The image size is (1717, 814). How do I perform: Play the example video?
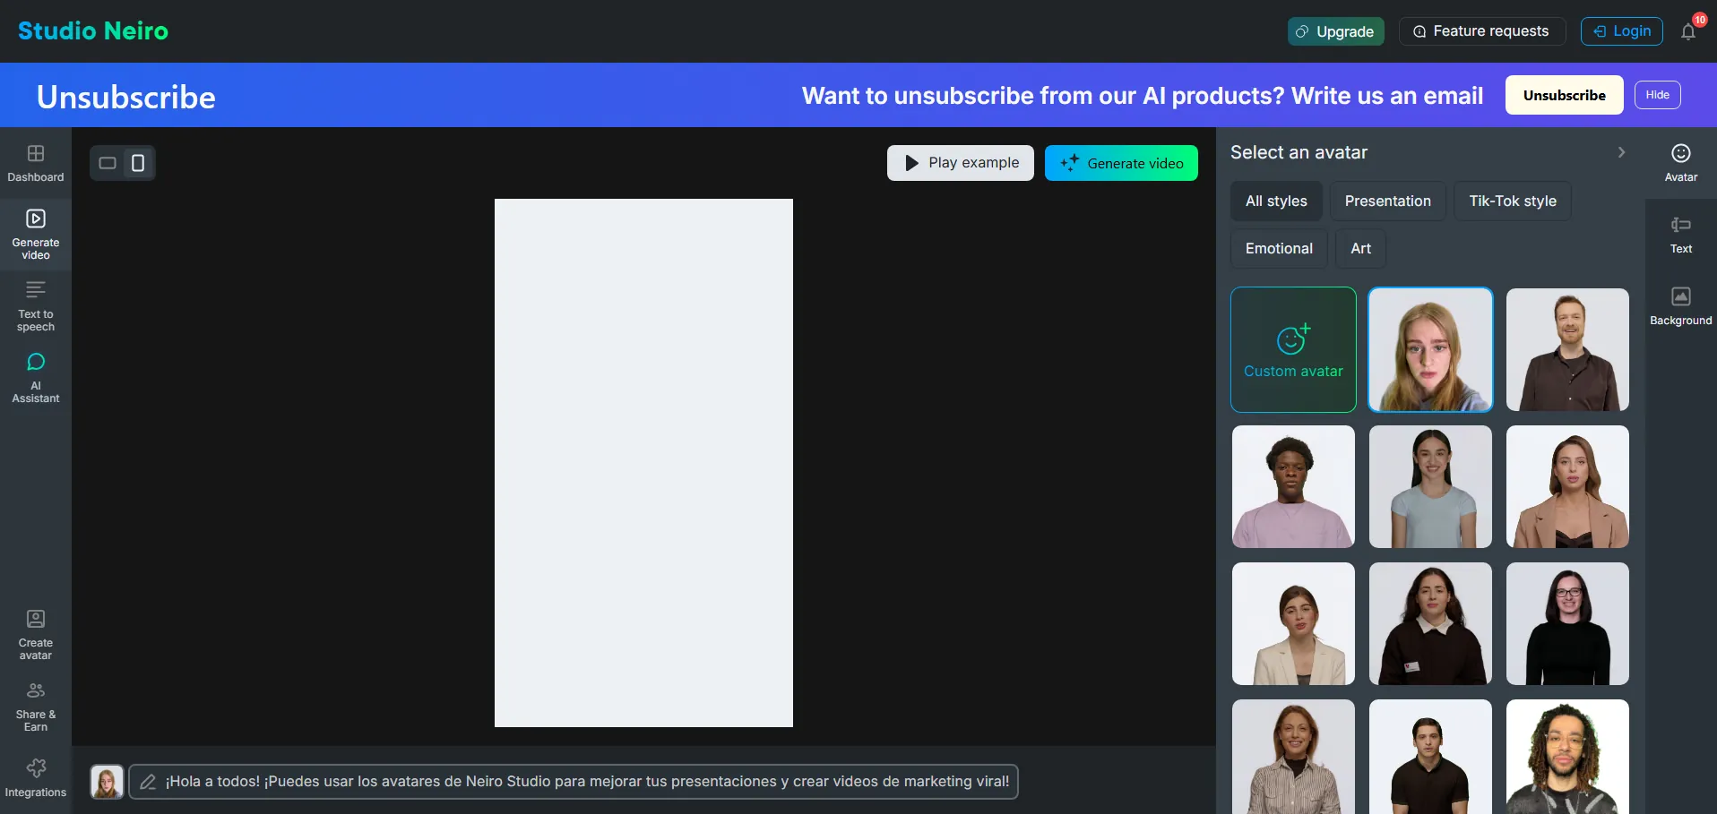[960, 163]
